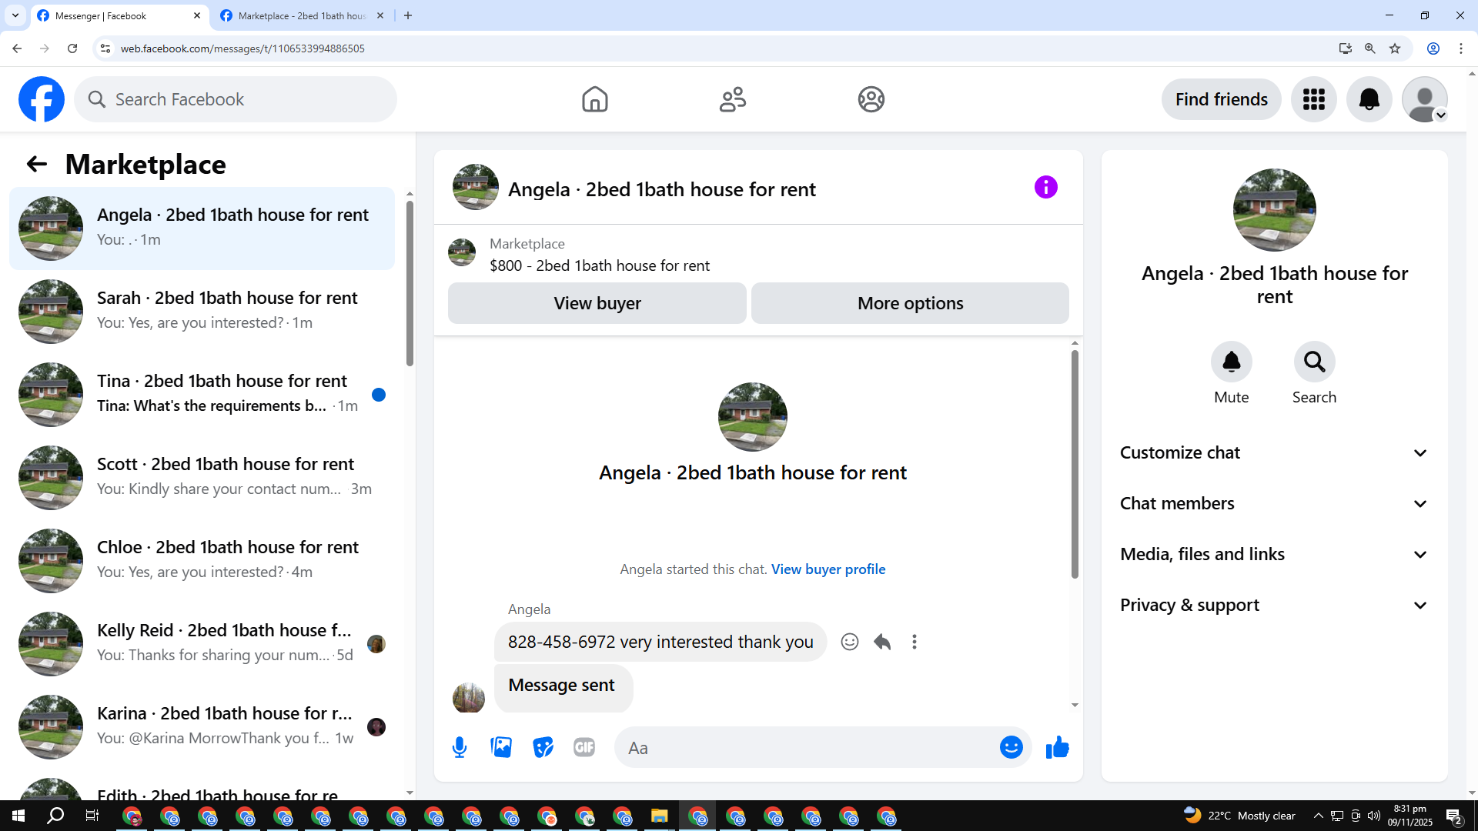Open the account profile picture menu
The image size is (1478, 831).
(1425, 99)
